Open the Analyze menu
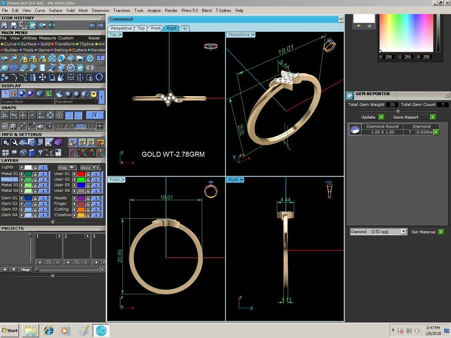 click(154, 11)
